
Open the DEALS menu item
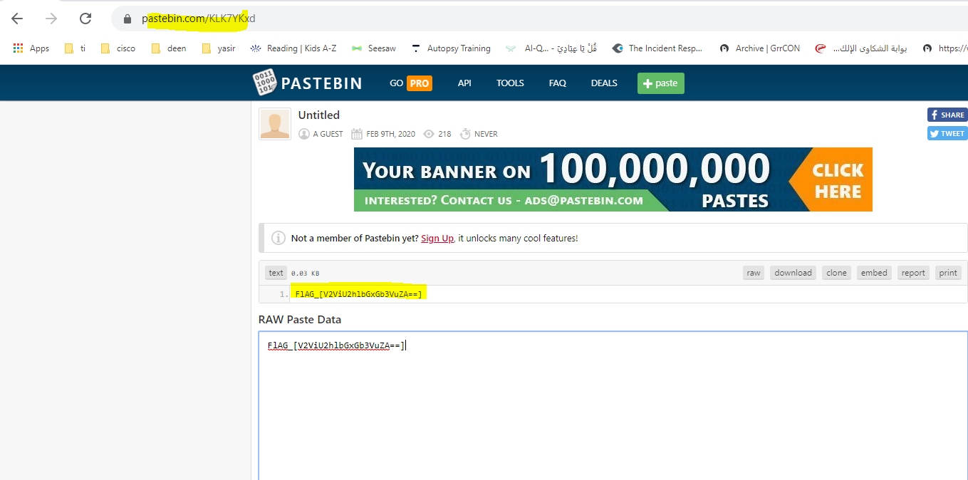tap(604, 83)
